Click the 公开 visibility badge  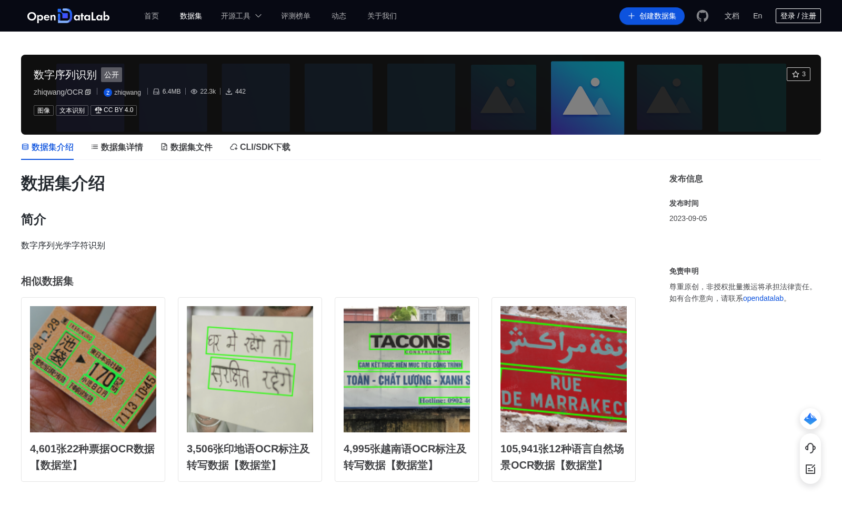(112, 75)
